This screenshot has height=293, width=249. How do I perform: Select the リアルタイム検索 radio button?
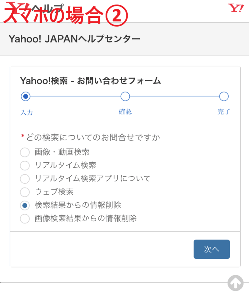25,166
